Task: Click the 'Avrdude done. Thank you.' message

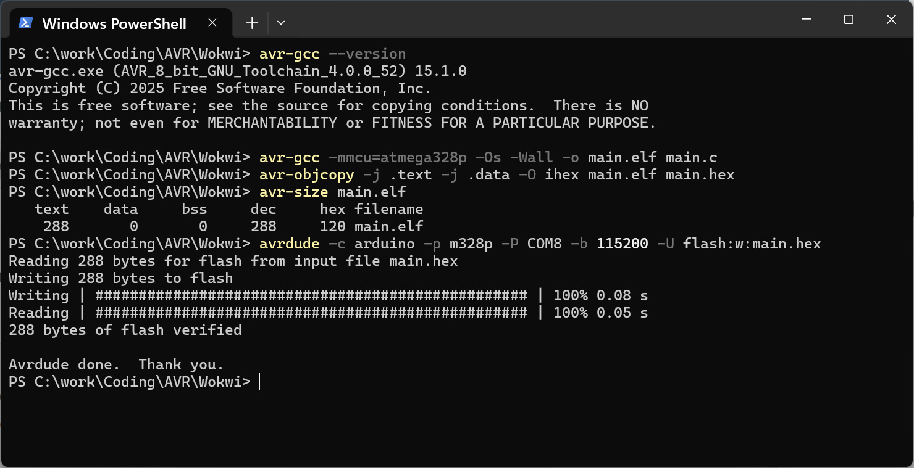Action: click(116, 364)
